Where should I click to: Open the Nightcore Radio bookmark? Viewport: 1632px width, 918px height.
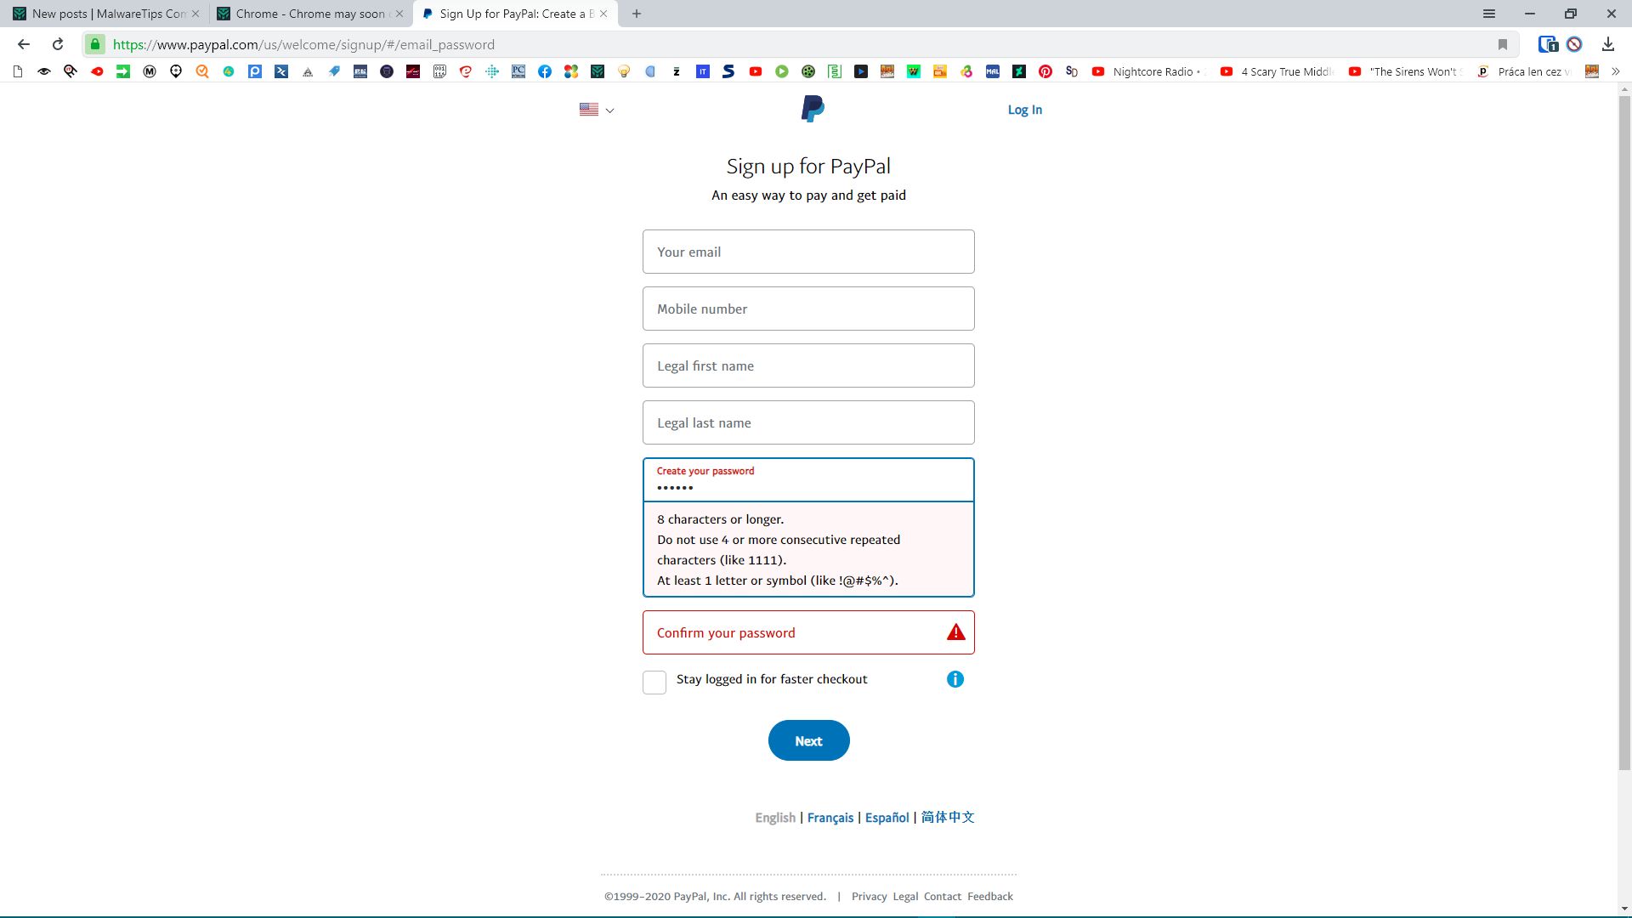tap(1148, 72)
